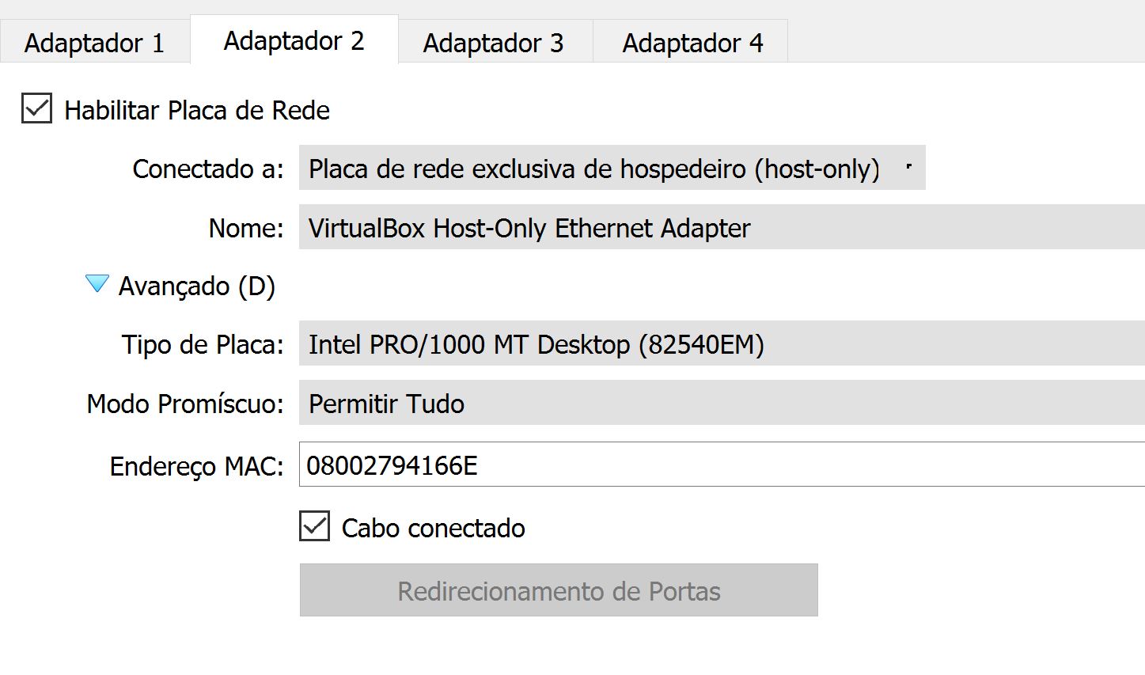Screen dimensions: 1145x675
Task: Go to the Adaptador 4 tab
Action: point(692,42)
